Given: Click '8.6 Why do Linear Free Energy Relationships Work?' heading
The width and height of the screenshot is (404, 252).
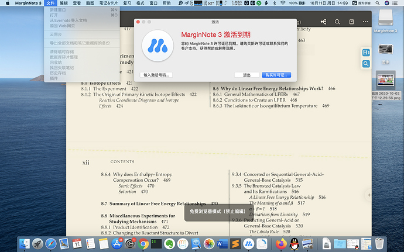Looking at the screenshot, I should [268, 88].
